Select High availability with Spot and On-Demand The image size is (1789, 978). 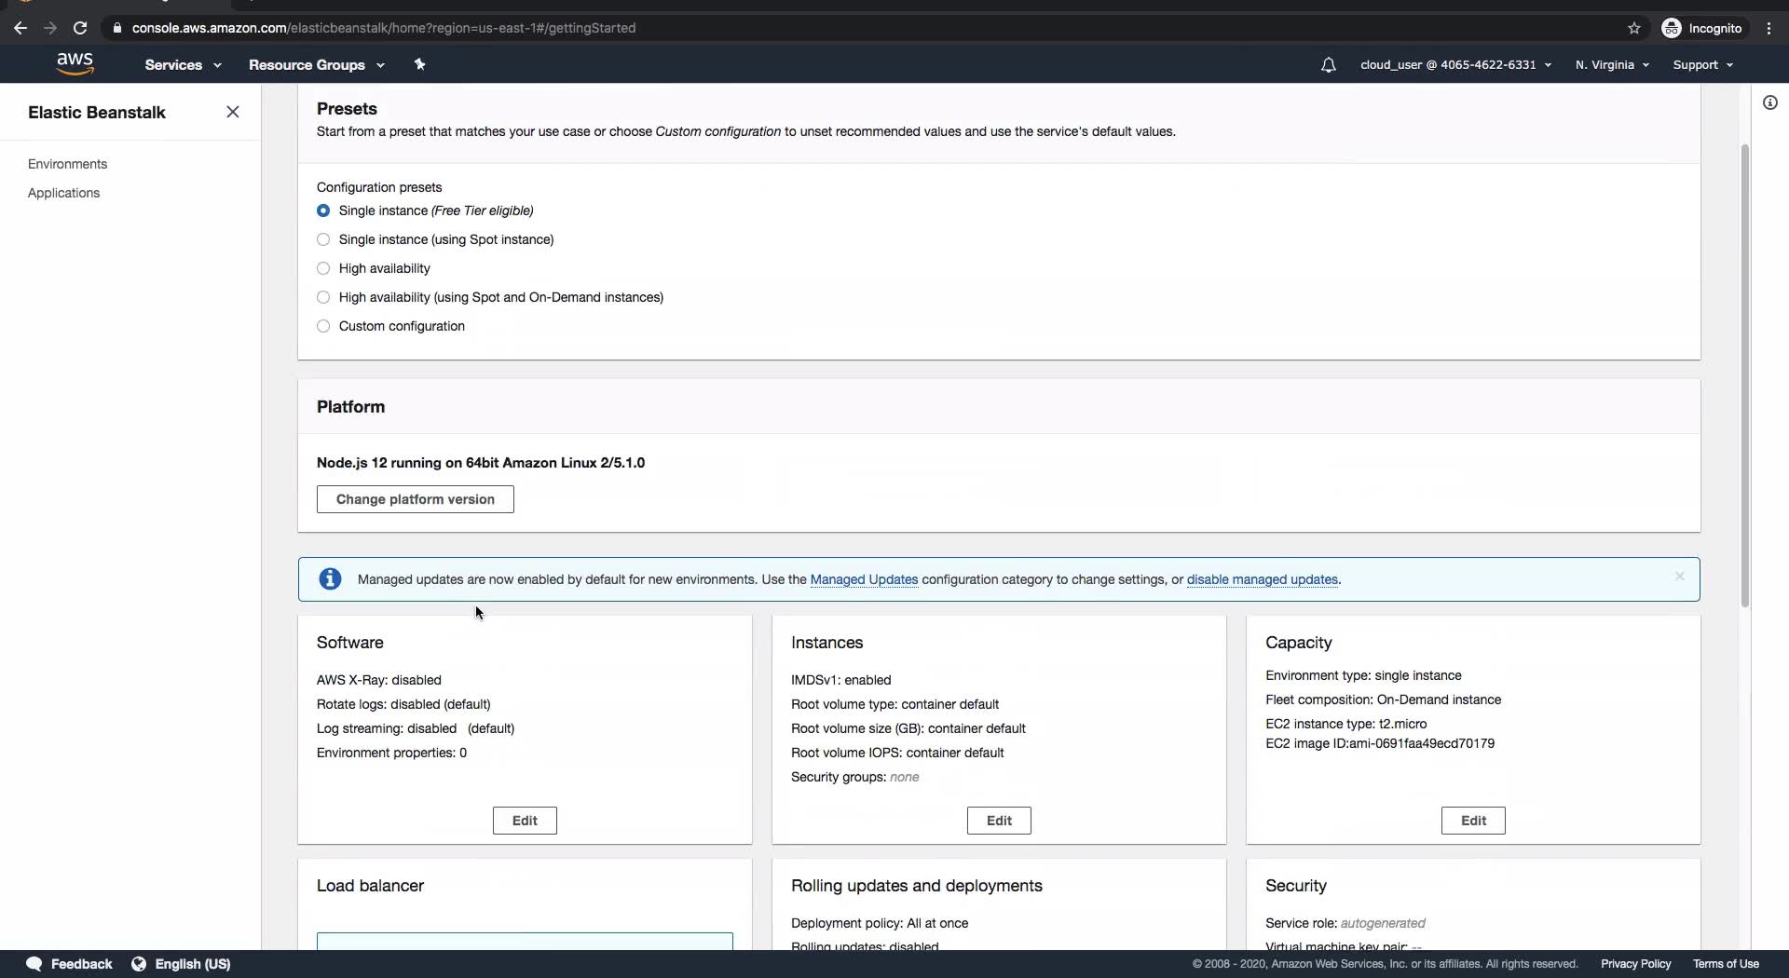[323, 297]
